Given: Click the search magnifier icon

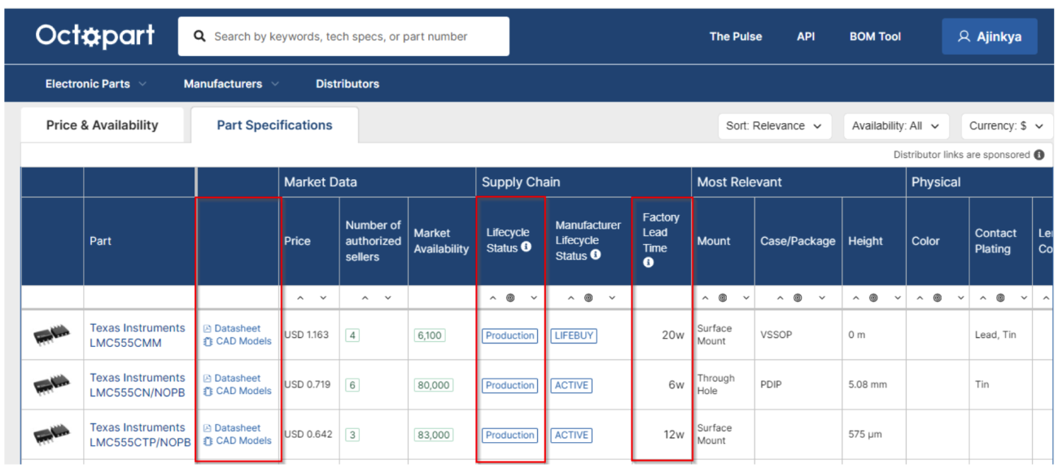Looking at the screenshot, I should point(199,36).
